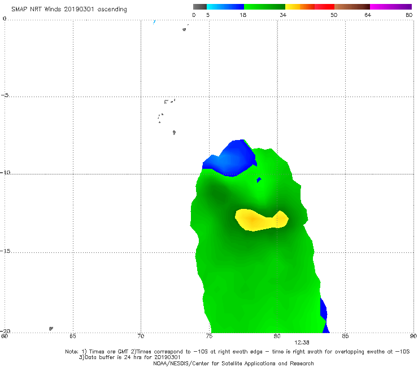Image resolution: width=418 pixels, height=367 pixels.
Task: Click the 'NOAA/NESDIS/Center for Satellite Applications and Research' credit
Action: click(233, 363)
